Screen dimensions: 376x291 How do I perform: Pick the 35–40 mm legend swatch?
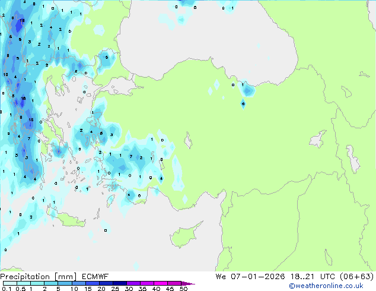146,283
